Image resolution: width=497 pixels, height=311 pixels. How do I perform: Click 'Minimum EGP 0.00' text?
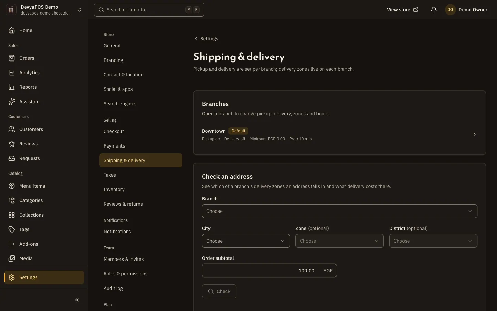tap(267, 139)
